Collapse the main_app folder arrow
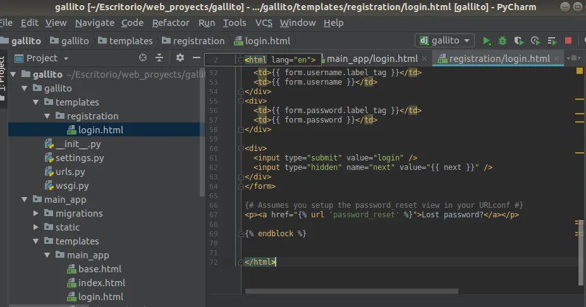Image resolution: width=586 pixels, height=307 pixels. click(x=25, y=200)
